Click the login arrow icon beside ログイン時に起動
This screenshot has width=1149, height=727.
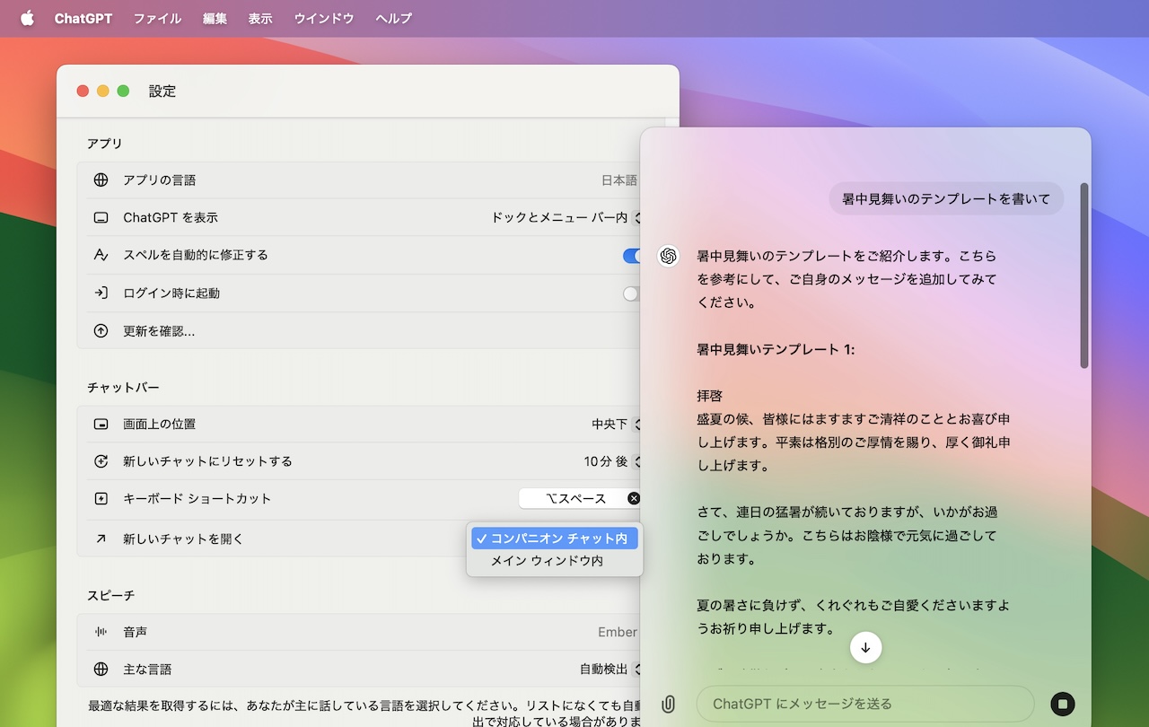tap(101, 293)
